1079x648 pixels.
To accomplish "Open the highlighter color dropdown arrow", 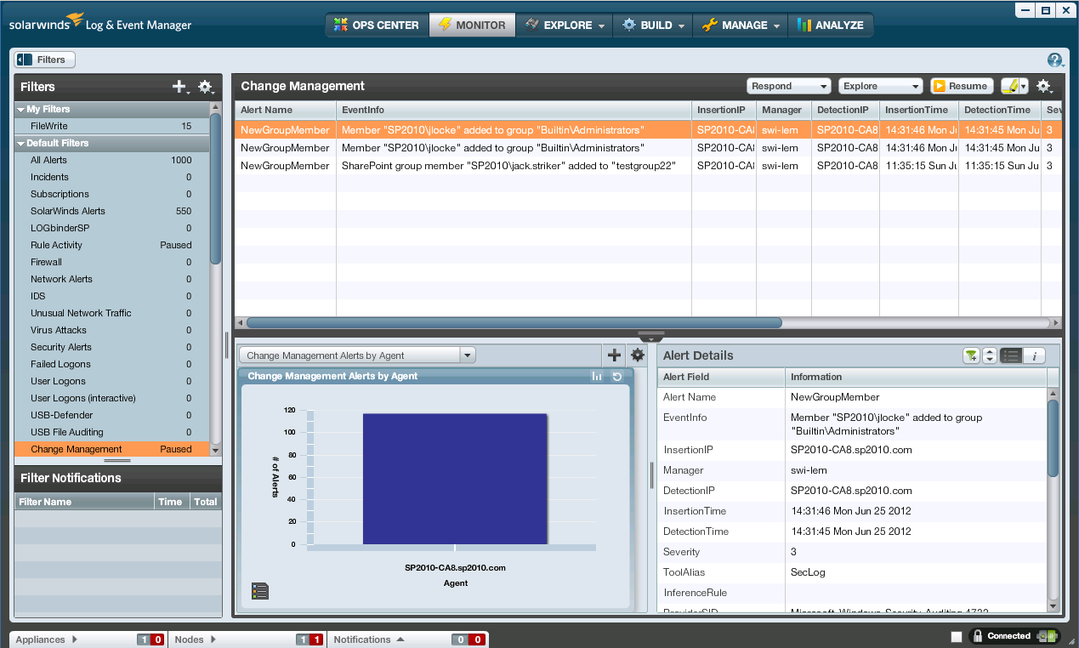I will point(1023,86).
